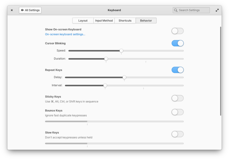Turn off Cursor Blinking switch
The width and height of the screenshot is (229, 159).
click(177, 43)
